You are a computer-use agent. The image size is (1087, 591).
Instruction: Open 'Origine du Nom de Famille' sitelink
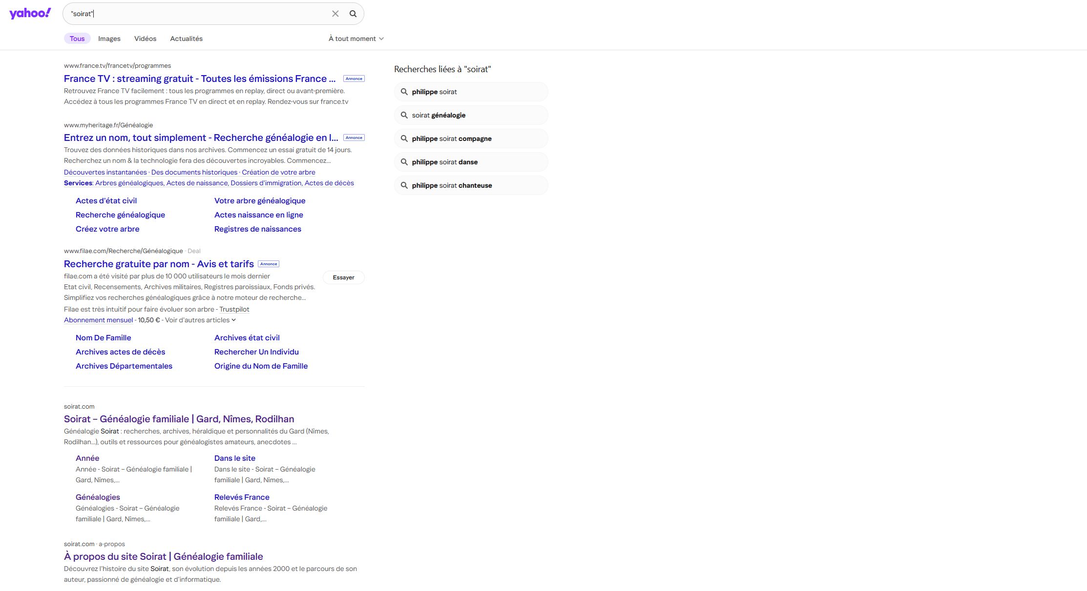pos(261,366)
